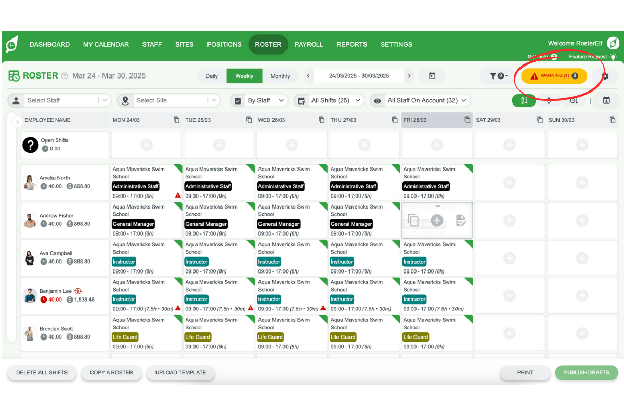
Task: Sort staff alphabetically with A-Z icon
Action: point(524,100)
